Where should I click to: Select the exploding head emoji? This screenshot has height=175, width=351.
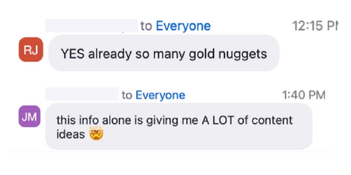(x=96, y=133)
